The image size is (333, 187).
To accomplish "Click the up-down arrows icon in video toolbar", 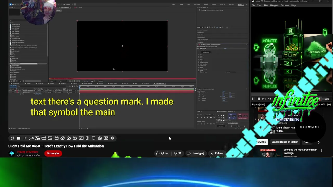I will (x=25, y=138).
